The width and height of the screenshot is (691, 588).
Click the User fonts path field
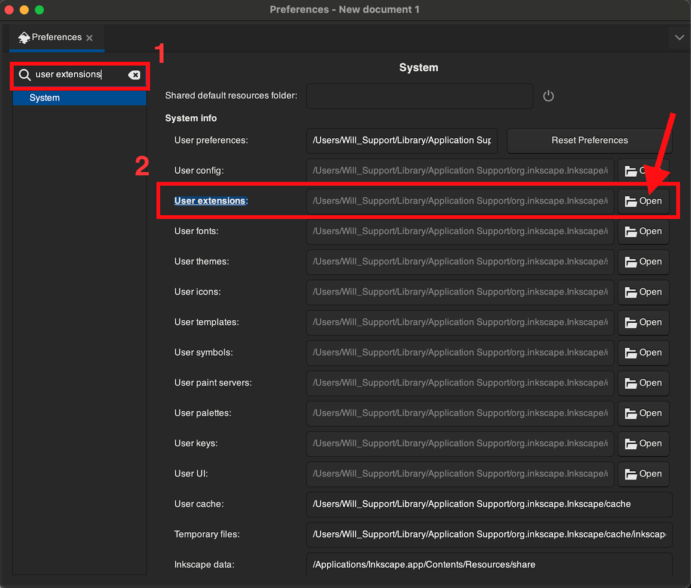point(460,232)
